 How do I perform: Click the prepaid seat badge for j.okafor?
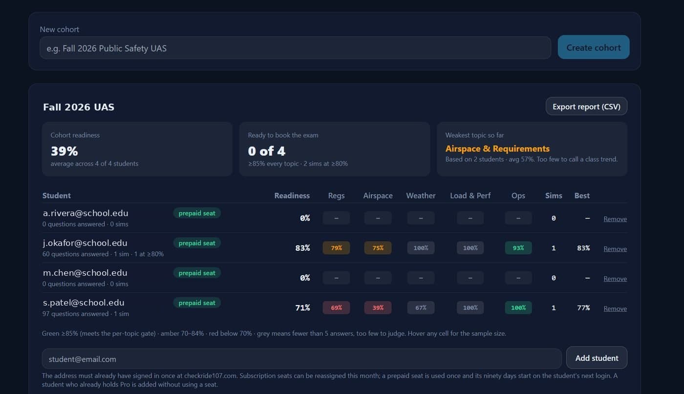point(197,243)
